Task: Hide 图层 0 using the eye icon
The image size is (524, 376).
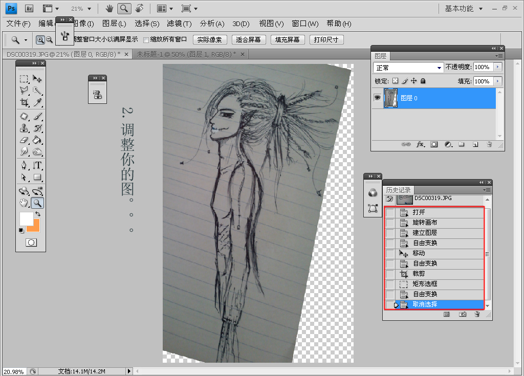Action: [x=377, y=98]
